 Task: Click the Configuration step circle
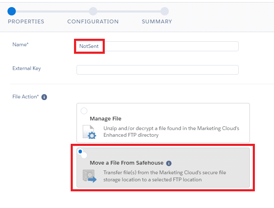[93, 11]
